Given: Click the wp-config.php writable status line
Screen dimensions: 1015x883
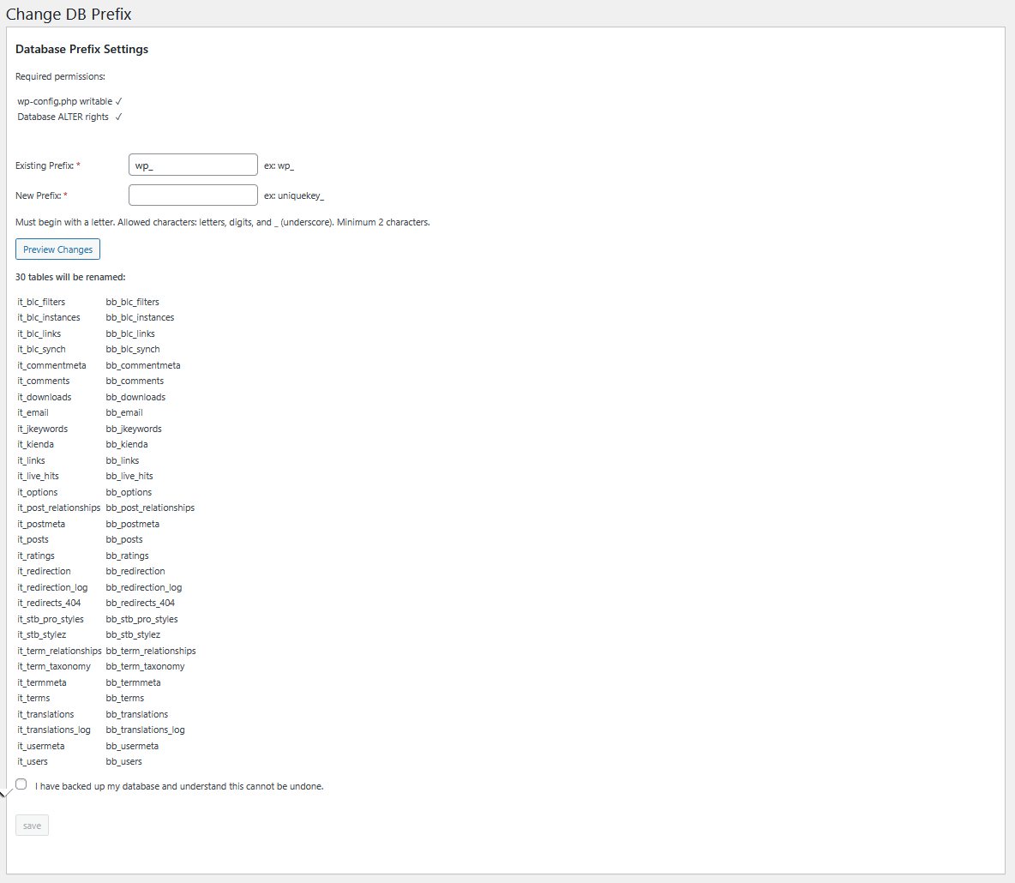Looking at the screenshot, I should click(70, 101).
